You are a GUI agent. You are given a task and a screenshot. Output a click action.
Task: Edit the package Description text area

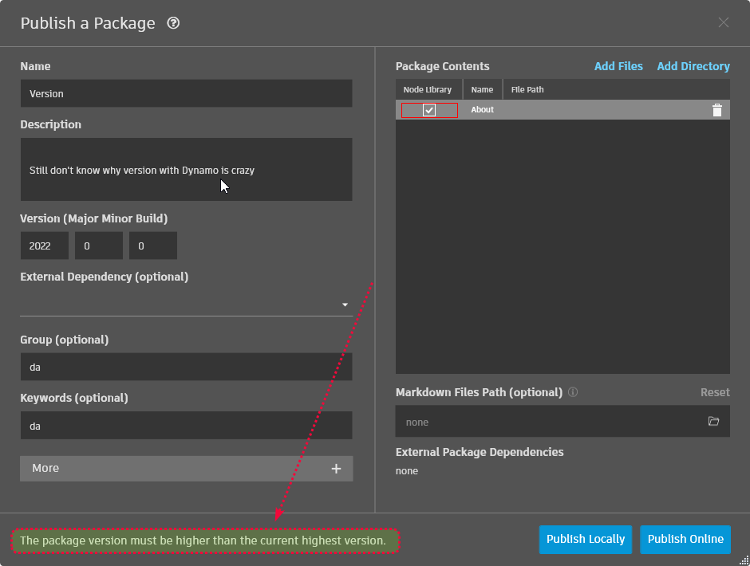[x=186, y=169]
